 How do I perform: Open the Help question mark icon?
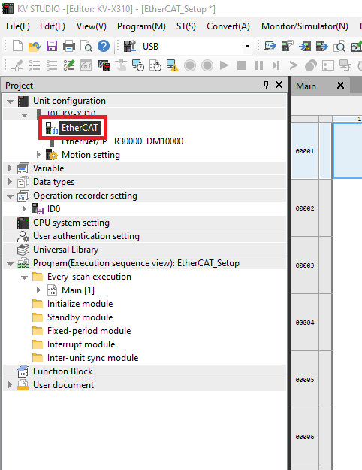104,46
